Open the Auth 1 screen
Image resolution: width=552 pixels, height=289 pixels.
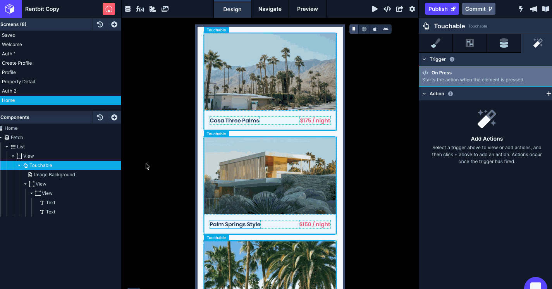pos(60,54)
